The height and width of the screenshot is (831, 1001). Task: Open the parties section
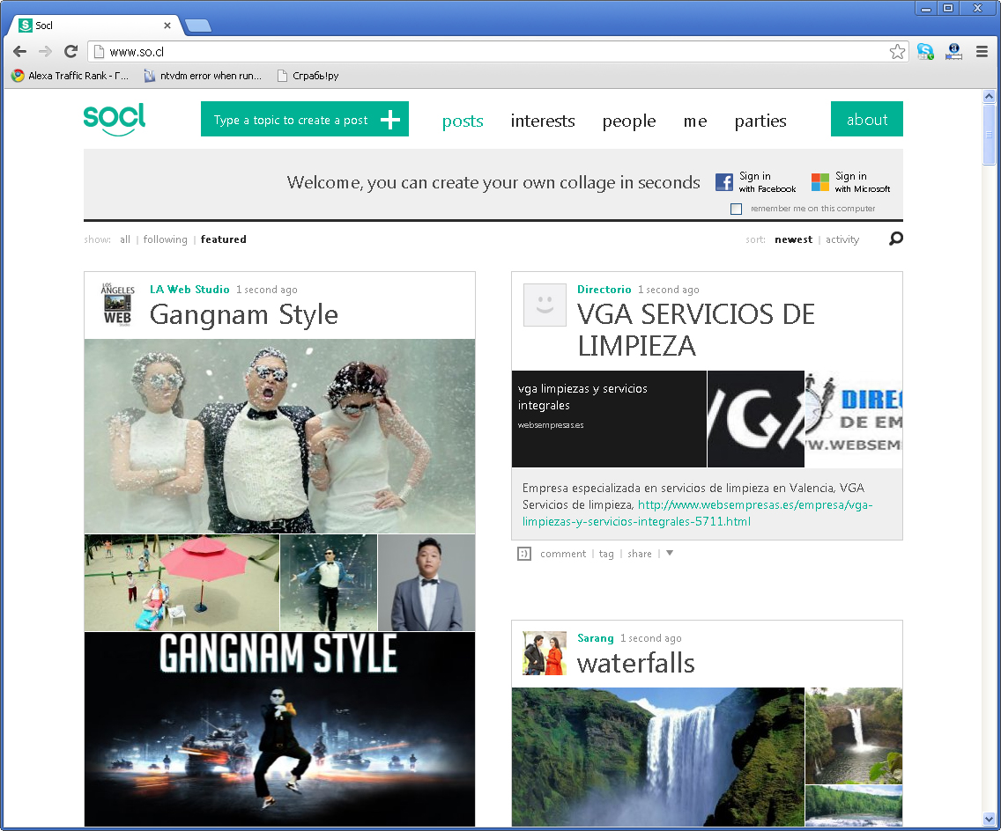760,121
